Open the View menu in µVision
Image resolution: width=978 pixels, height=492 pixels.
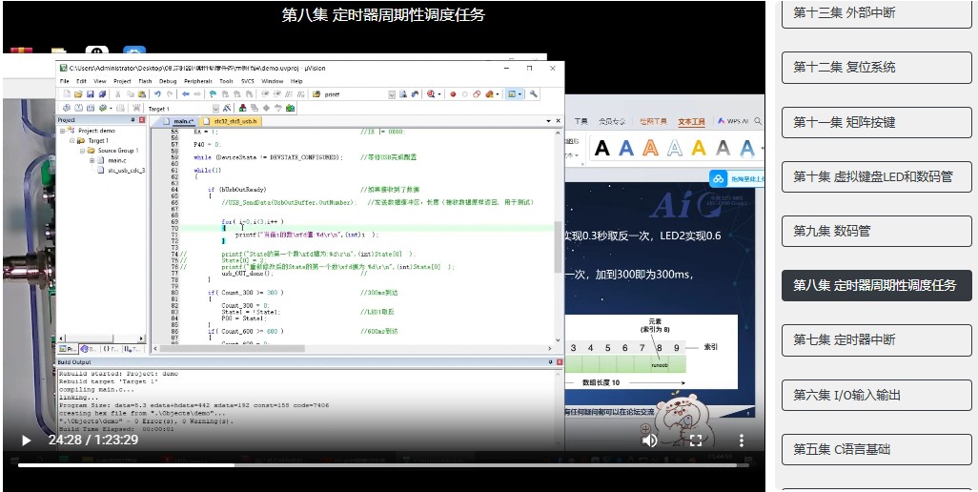pyautogui.click(x=100, y=81)
